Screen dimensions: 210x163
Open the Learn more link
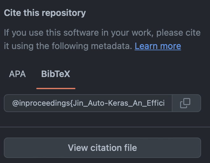(x=158, y=46)
